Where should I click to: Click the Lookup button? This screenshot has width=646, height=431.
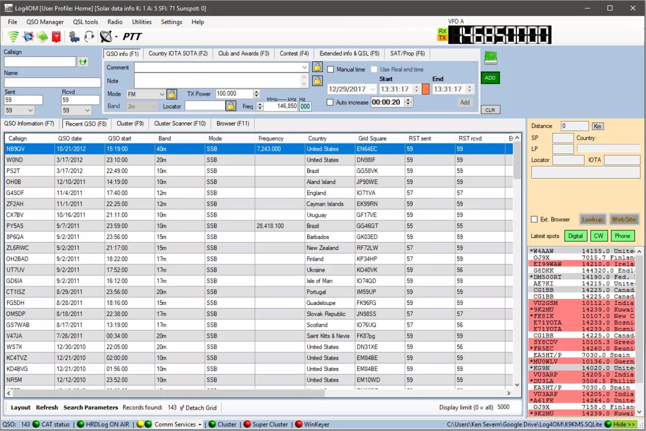tap(592, 219)
